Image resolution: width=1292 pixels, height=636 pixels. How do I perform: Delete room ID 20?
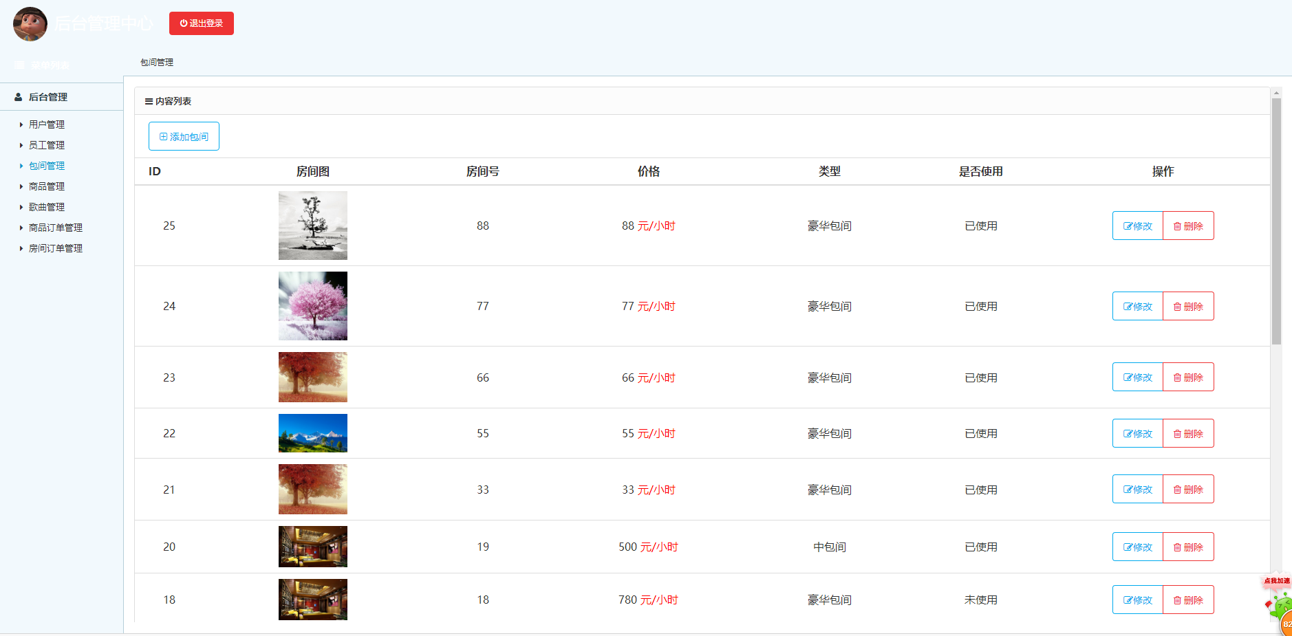[1188, 547]
